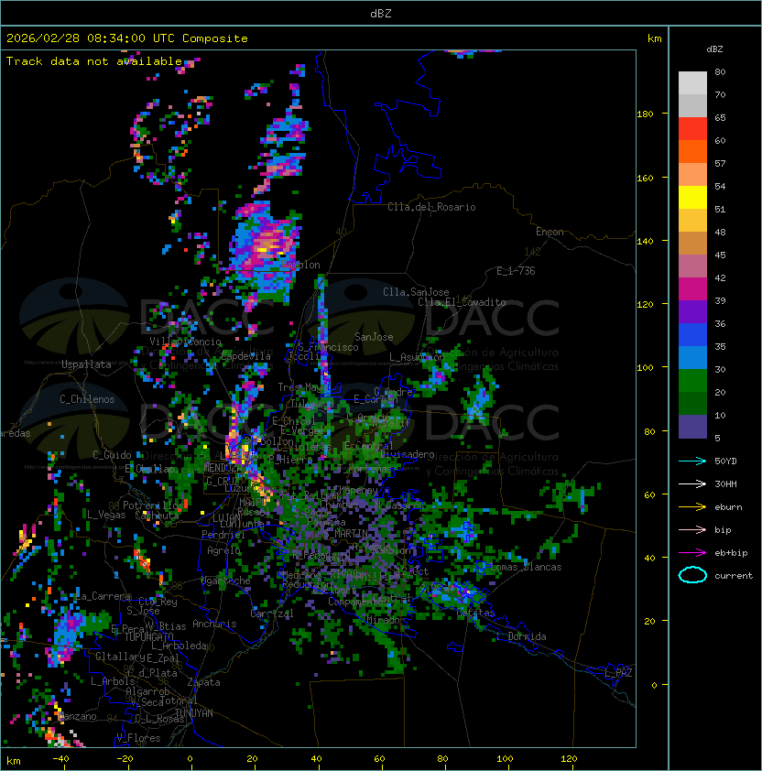Click the 'Clla.SanJose' map label
Viewport: 762px width, 771px height.
pos(416,292)
